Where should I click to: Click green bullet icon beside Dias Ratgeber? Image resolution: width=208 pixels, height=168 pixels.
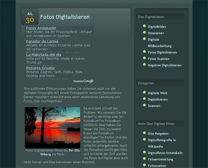(x=144, y=133)
